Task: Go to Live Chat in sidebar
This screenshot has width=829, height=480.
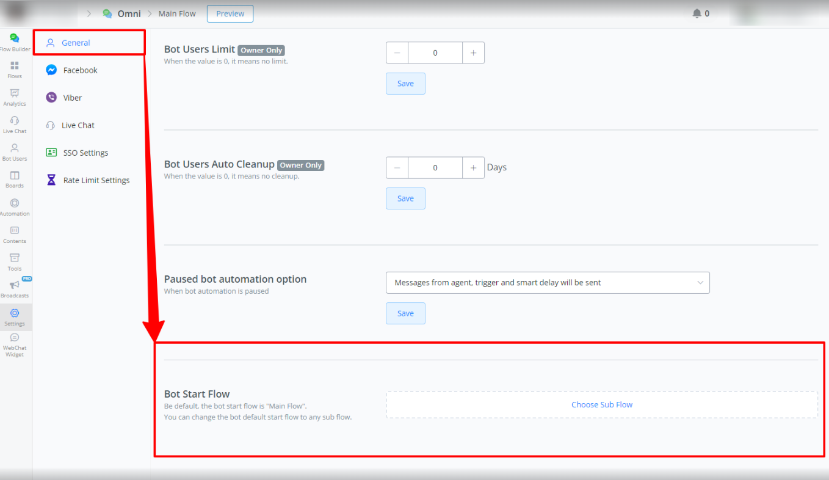Action: (15, 125)
